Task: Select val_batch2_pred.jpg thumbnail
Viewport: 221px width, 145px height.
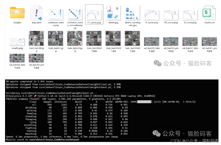Action: [36, 58]
